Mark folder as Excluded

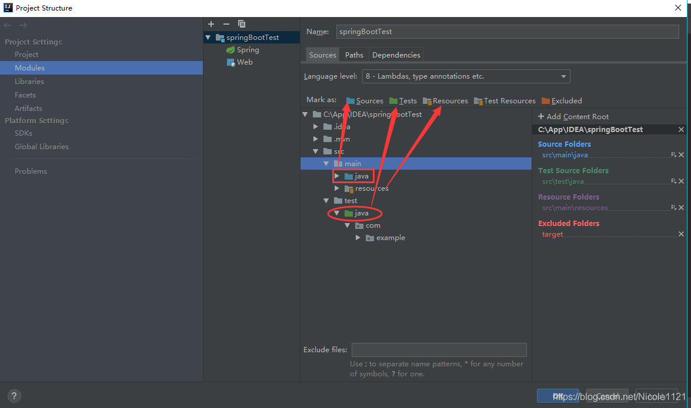(562, 101)
